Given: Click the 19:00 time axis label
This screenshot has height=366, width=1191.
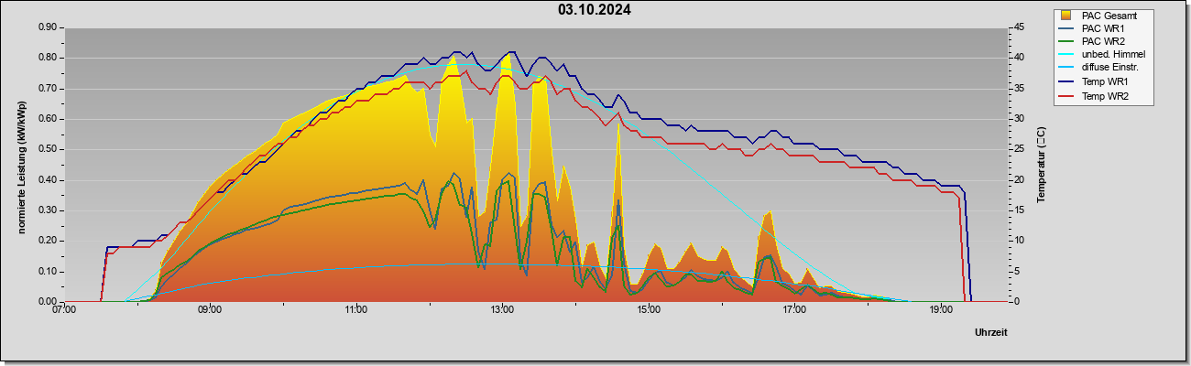Looking at the screenshot, I should tap(940, 310).
